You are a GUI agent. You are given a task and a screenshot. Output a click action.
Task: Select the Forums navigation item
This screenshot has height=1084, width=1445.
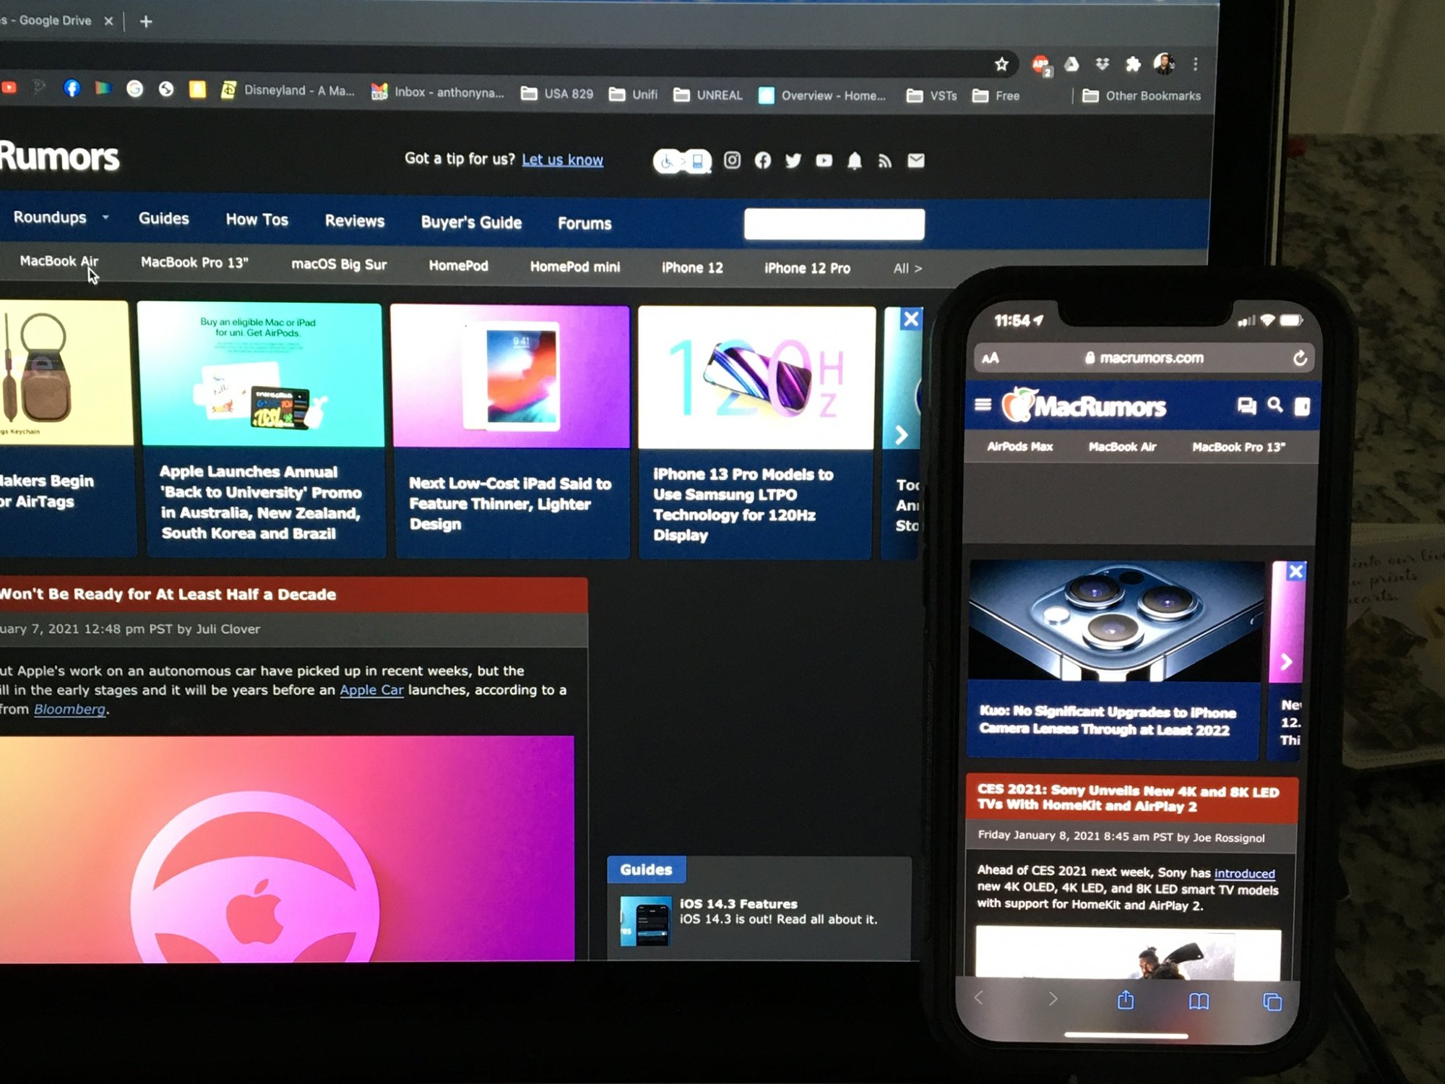point(585,224)
